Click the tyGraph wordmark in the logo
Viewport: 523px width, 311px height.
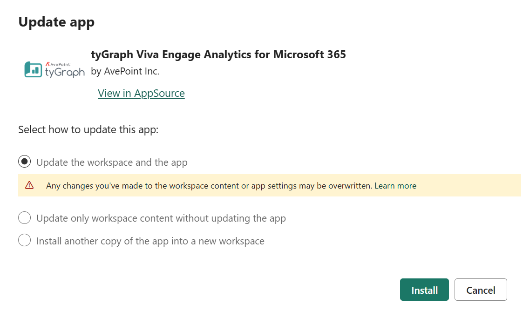pos(65,72)
